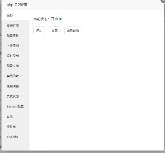The height and width of the screenshot is (153, 165).
Task: Open the 上传限制 tab
Action: (x=15, y=46)
